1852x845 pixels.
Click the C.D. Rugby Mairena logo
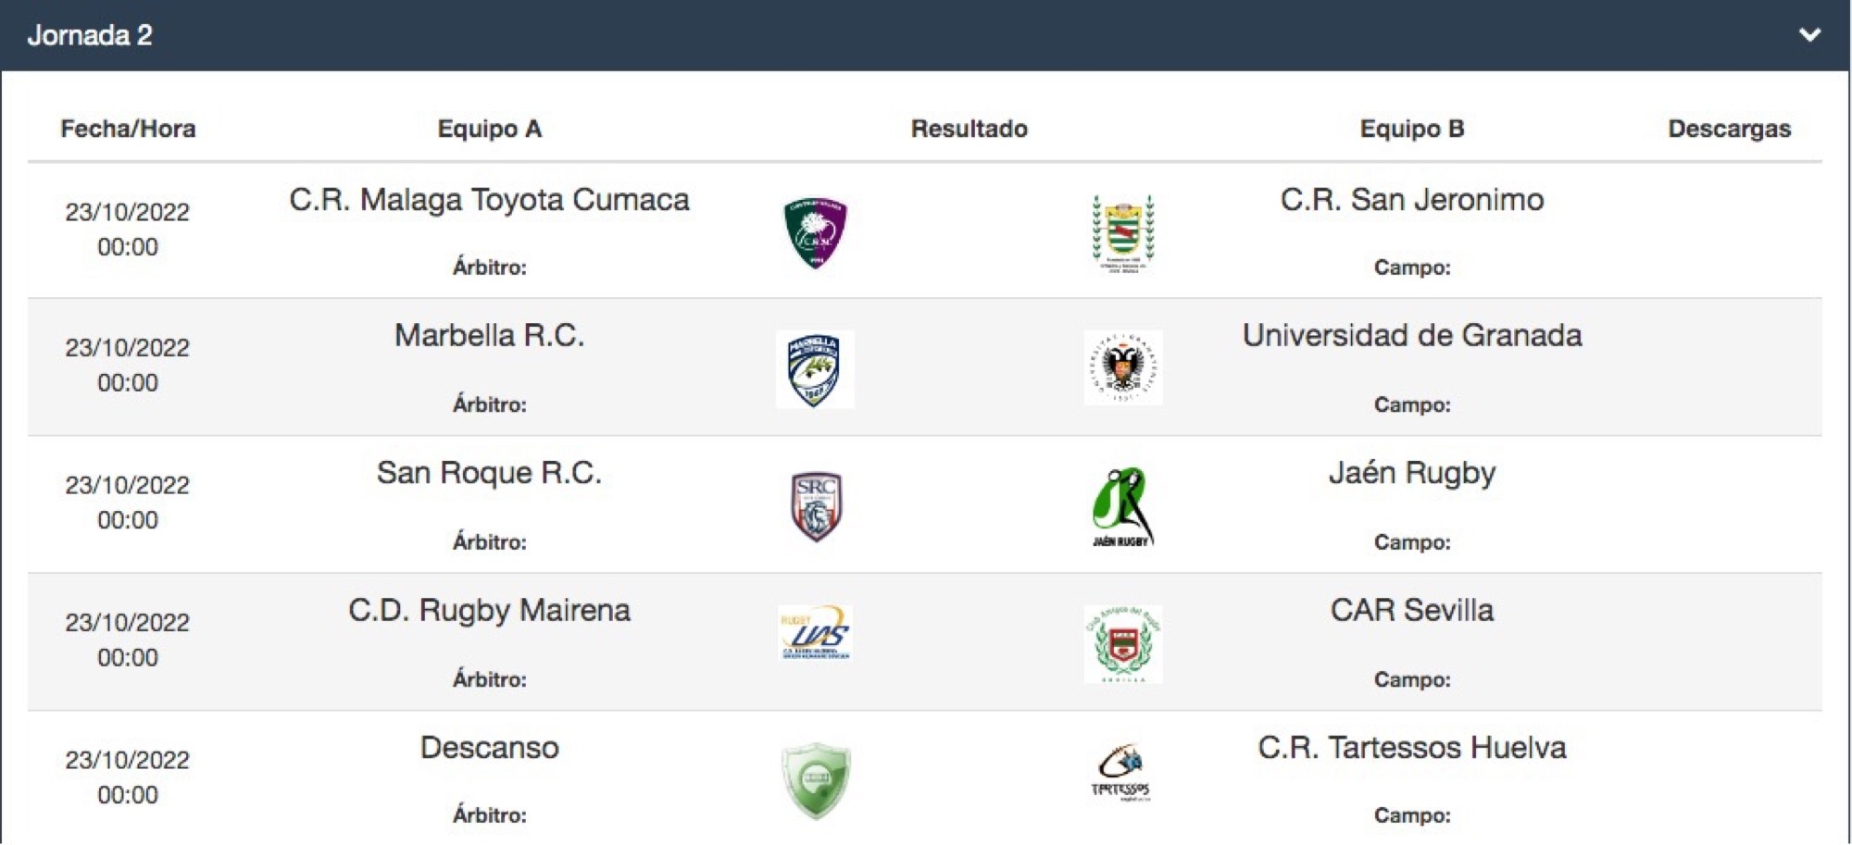815,632
